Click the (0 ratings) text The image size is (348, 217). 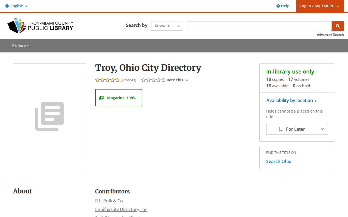128,80
